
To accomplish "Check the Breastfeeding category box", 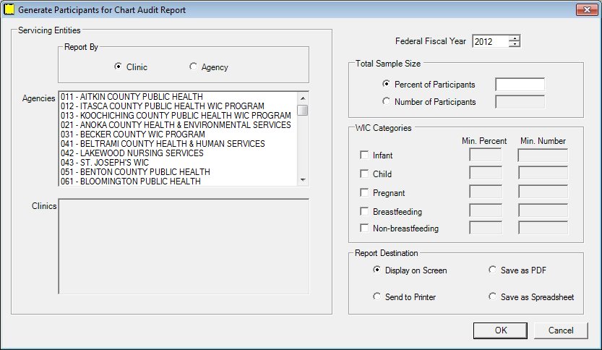I will (364, 211).
